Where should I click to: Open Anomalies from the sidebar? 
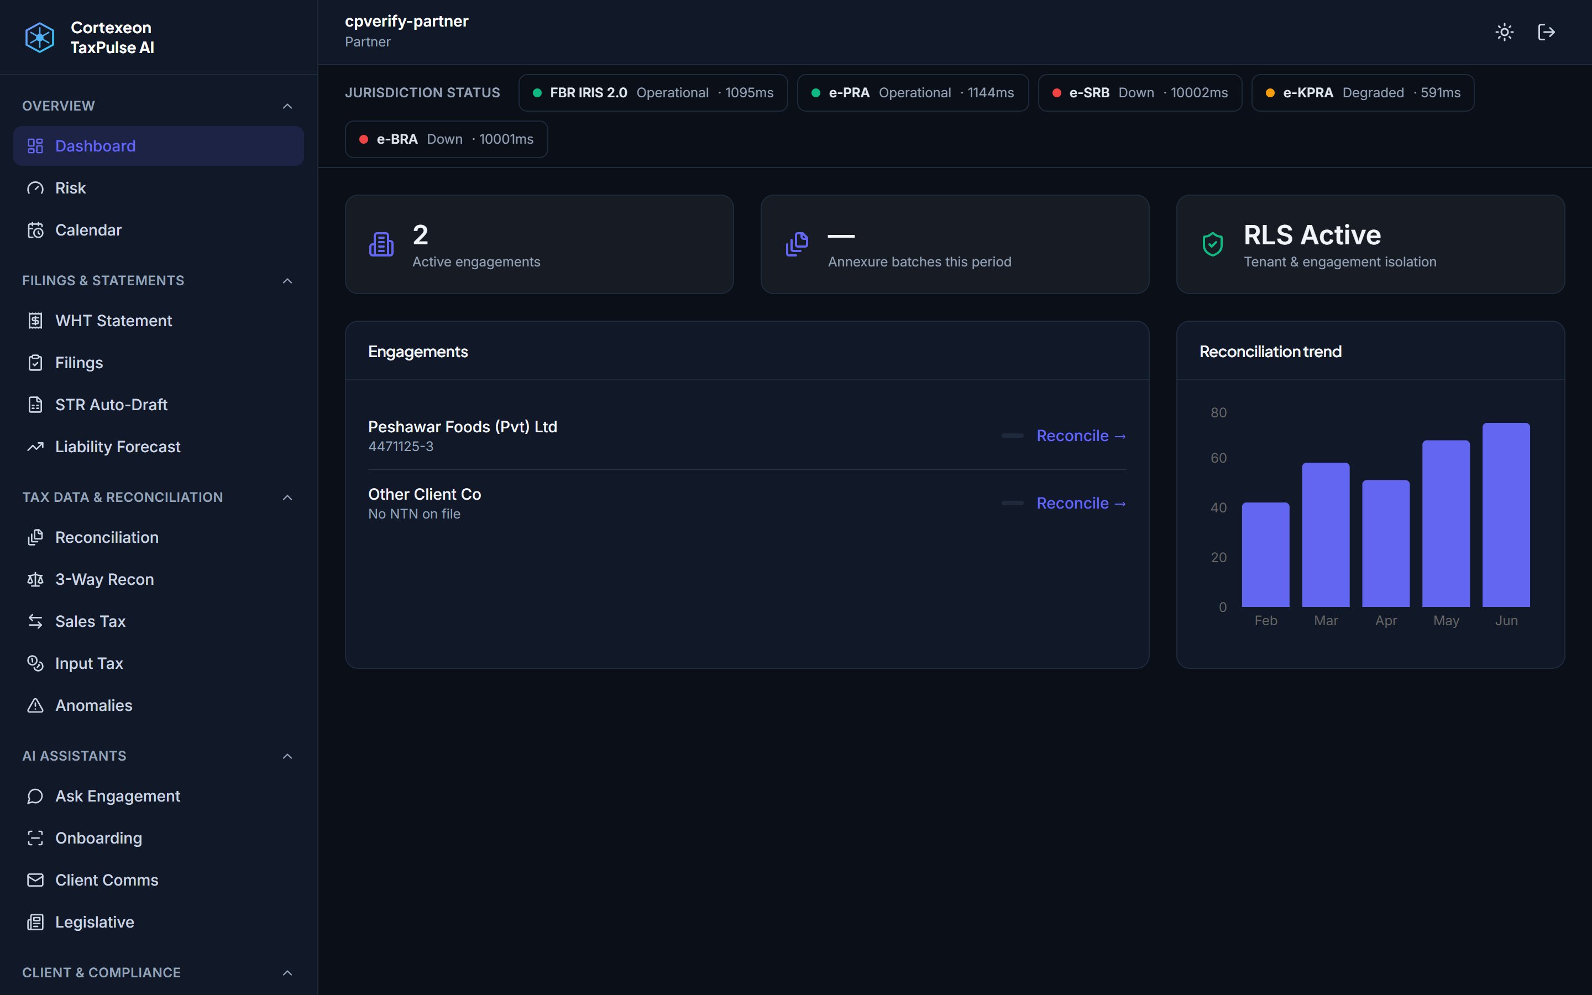[x=159, y=705]
